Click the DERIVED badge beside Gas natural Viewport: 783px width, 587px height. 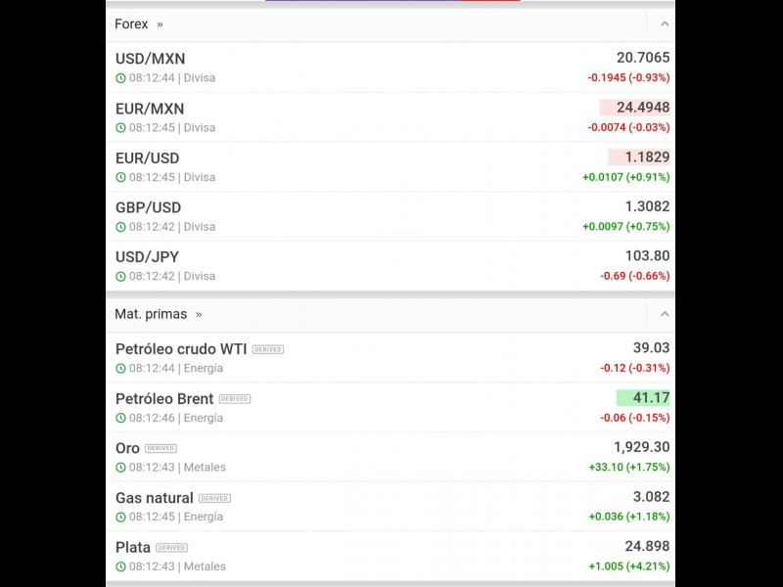click(214, 498)
